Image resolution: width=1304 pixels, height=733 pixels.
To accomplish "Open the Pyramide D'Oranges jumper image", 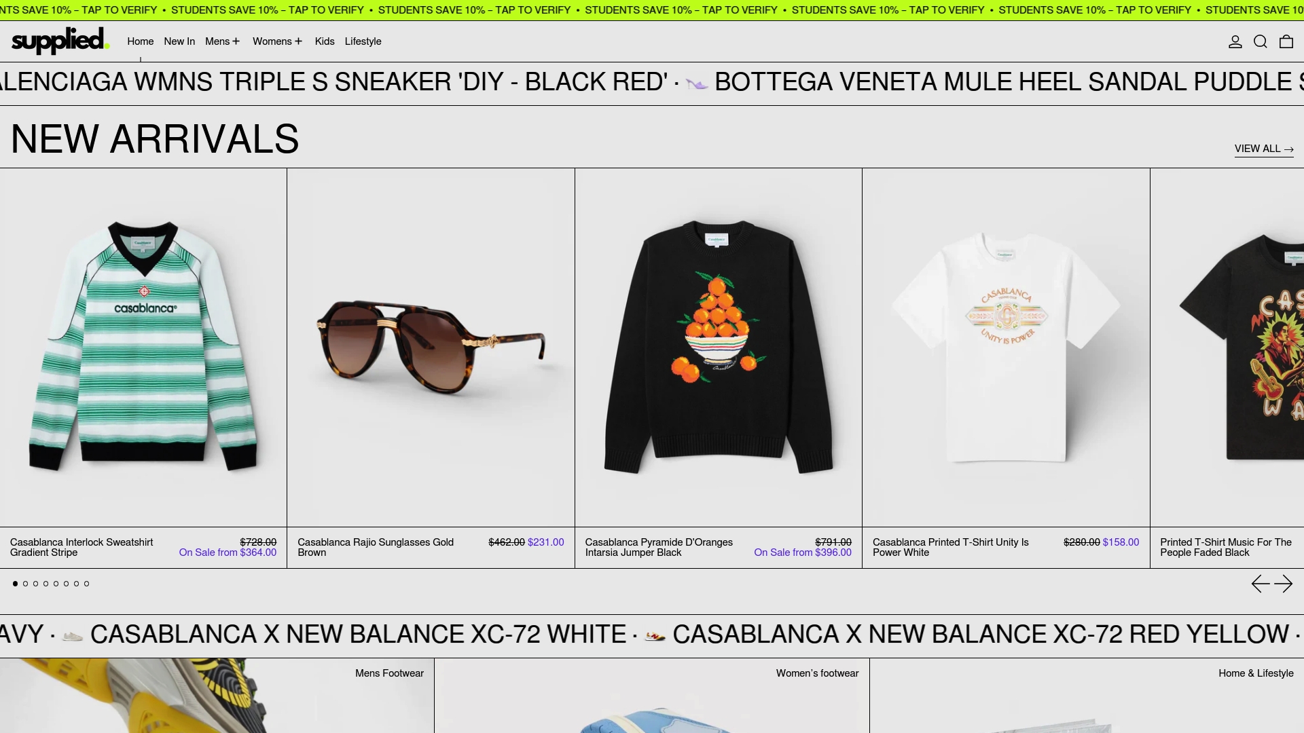I will [x=719, y=347].
